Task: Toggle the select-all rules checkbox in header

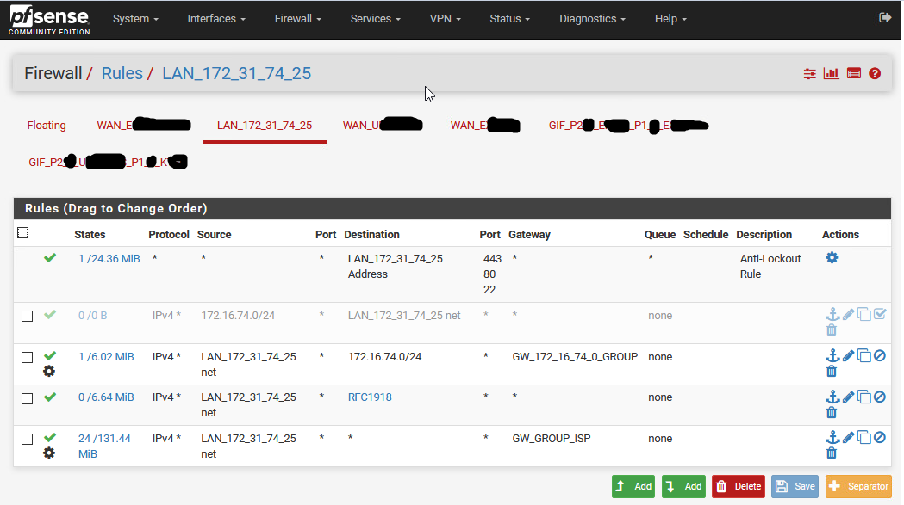Action: (23, 233)
